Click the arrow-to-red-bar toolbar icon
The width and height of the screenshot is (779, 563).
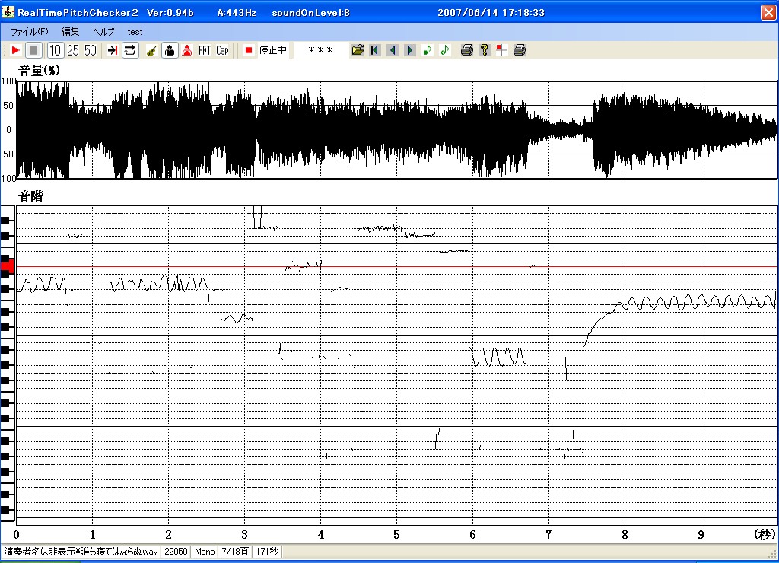tap(113, 50)
